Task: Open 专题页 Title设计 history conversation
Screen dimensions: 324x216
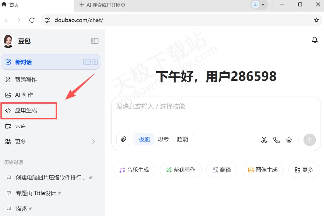Action: [x=36, y=193]
